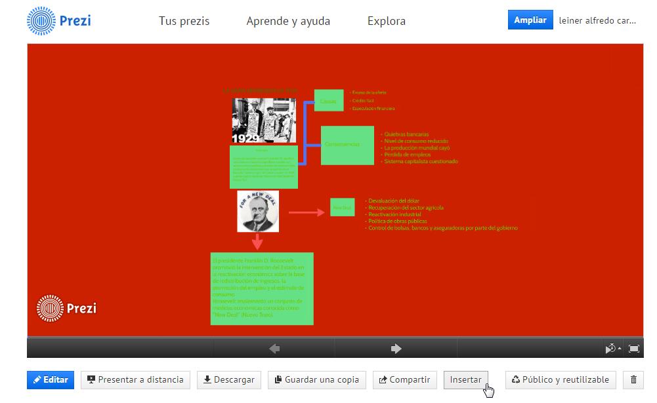Go to the Explora page
657x403 pixels.
pos(386,21)
